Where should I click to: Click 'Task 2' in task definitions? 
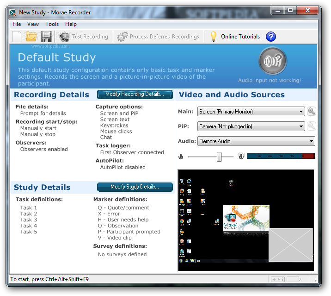[29, 214]
